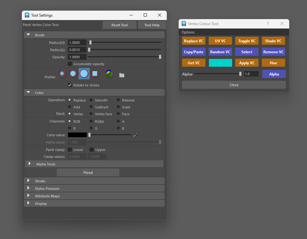Collapse the Brush section
This screenshot has width=307, height=239.
(x=28, y=34)
